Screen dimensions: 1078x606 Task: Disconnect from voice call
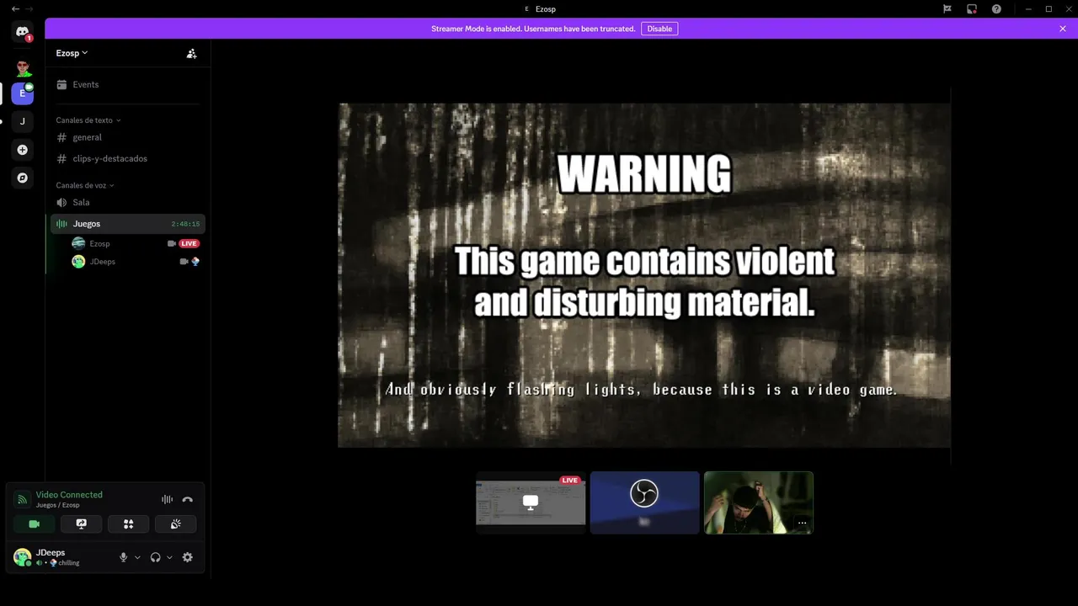pyautogui.click(x=187, y=499)
